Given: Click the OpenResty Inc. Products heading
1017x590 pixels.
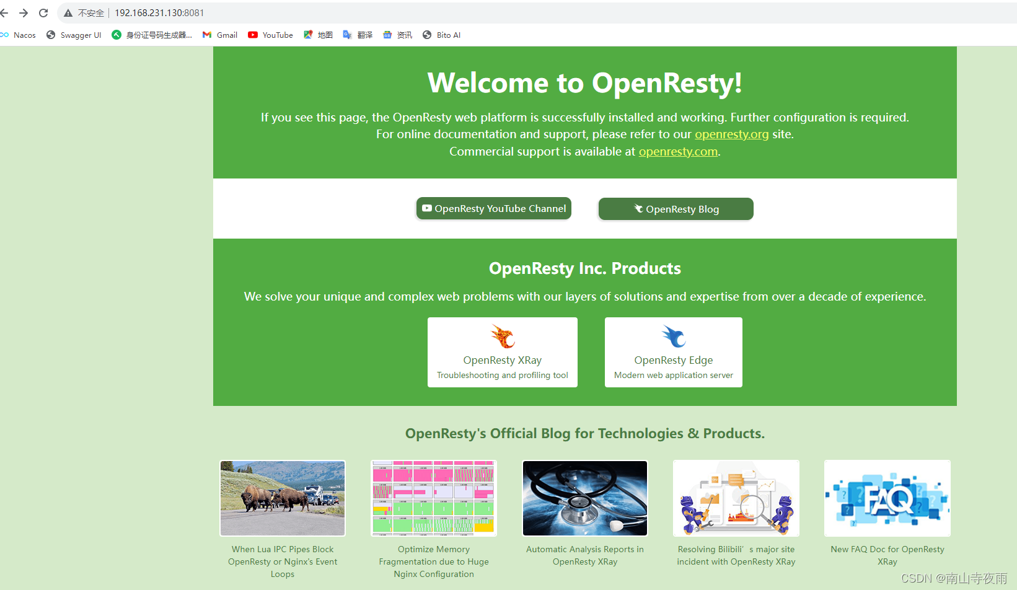Looking at the screenshot, I should click(585, 268).
